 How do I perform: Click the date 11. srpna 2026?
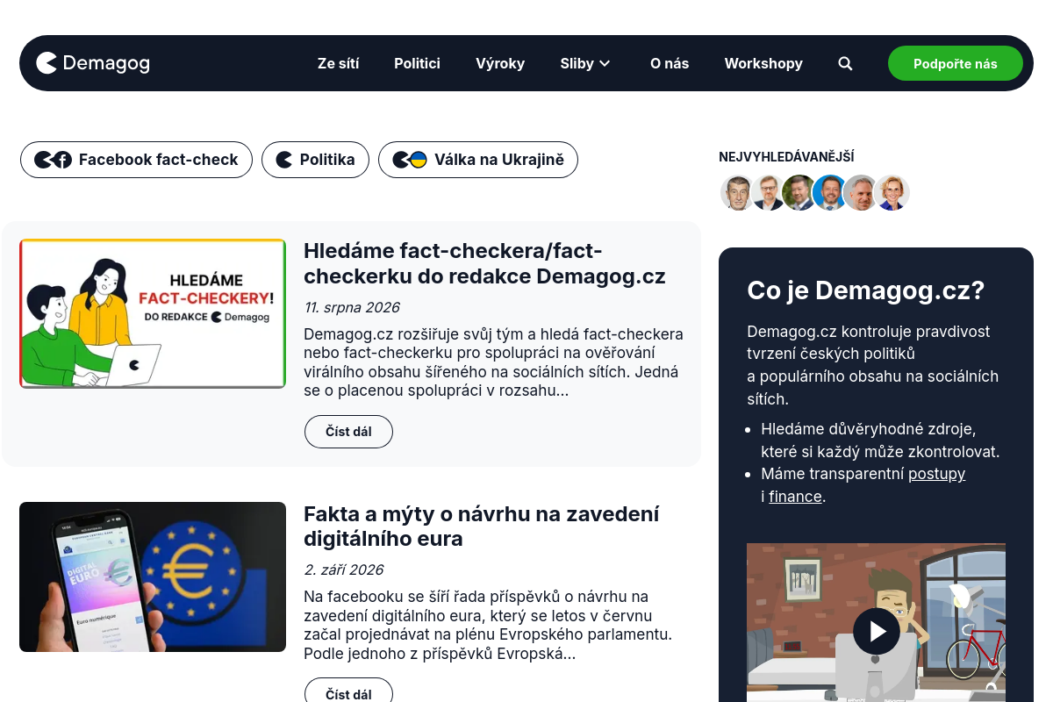(x=352, y=308)
